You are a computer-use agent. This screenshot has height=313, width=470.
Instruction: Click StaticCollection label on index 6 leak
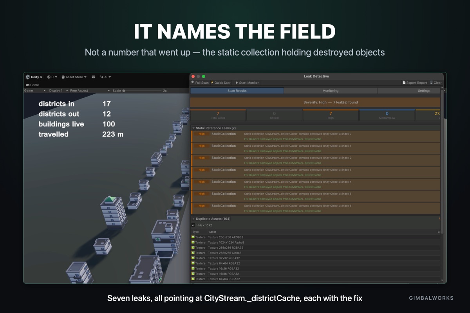click(x=224, y=206)
